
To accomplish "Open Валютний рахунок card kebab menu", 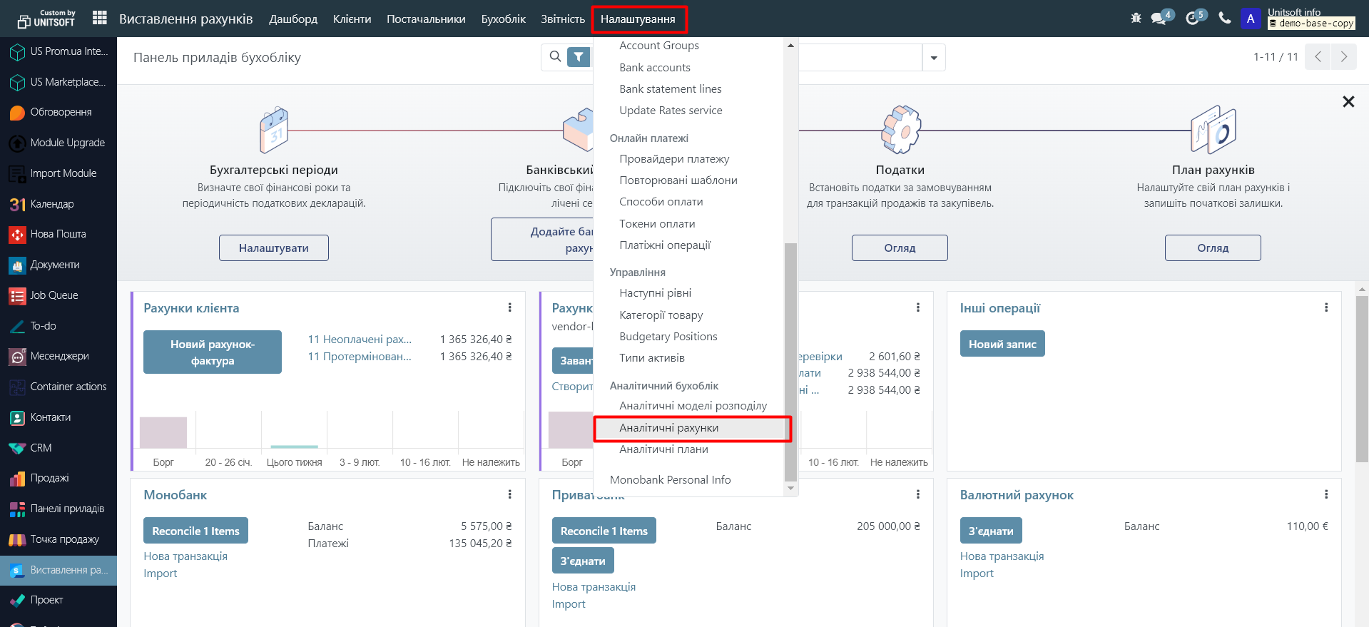I will coord(1326,494).
